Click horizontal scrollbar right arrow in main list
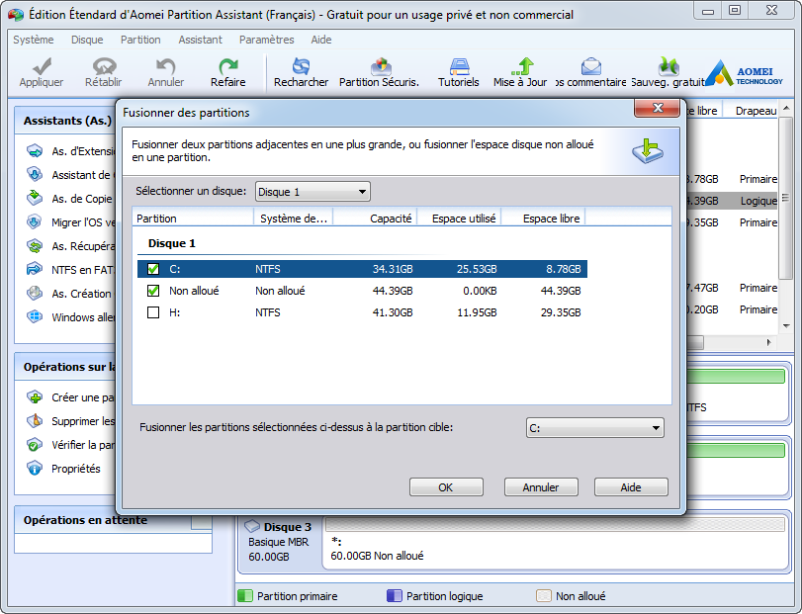The image size is (802, 614). [x=768, y=342]
